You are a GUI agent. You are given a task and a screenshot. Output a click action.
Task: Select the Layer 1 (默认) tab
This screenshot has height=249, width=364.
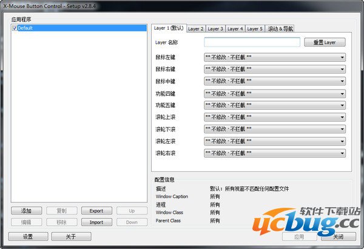click(169, 28)
